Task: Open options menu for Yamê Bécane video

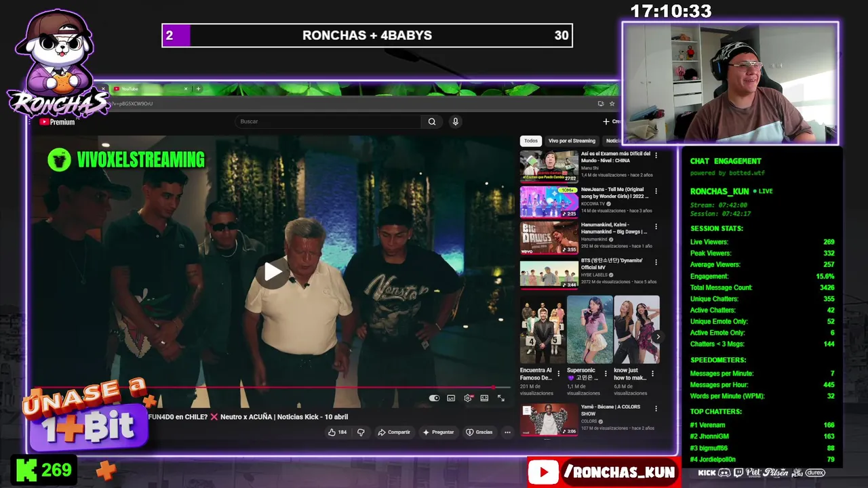Action: pos(656,409)
